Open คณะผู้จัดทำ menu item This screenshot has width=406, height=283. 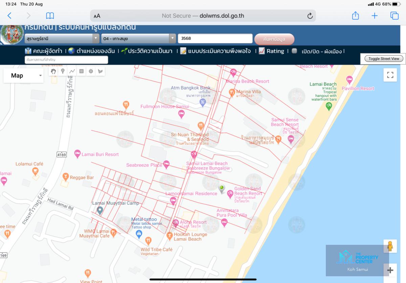click(x=44, y=51)
